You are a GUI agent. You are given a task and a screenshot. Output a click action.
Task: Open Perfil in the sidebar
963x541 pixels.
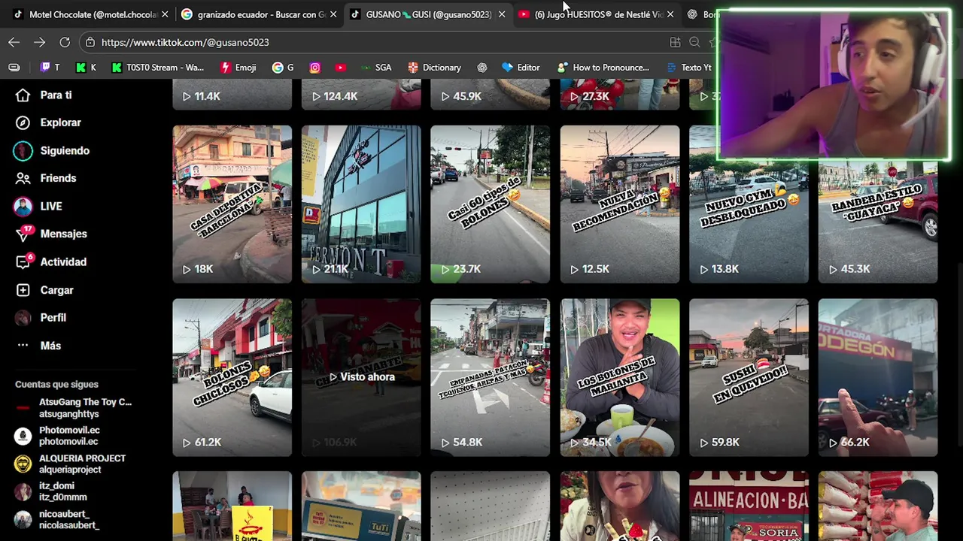(x=41, y=318)
